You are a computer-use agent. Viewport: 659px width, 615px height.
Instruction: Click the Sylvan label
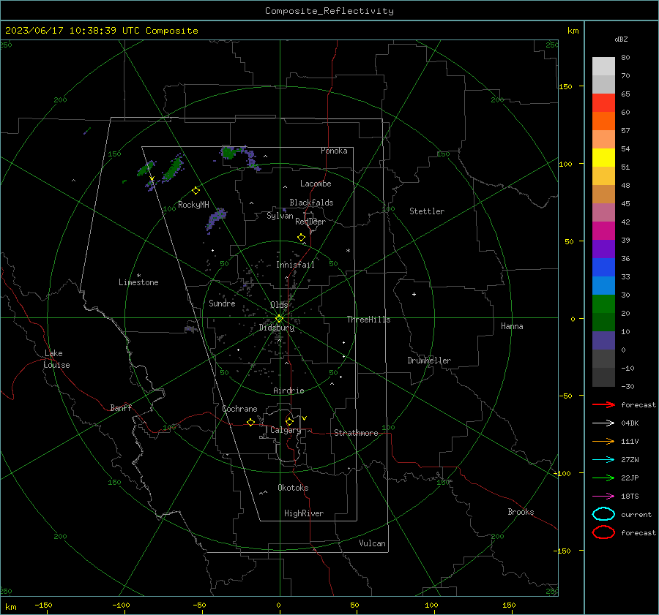click(x=280, y=216)
